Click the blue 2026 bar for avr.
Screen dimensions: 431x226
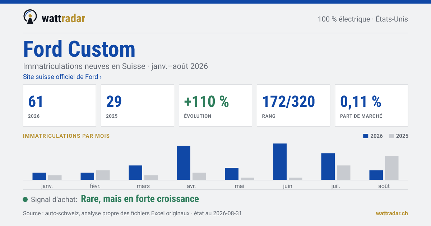[x=184, y=163]
